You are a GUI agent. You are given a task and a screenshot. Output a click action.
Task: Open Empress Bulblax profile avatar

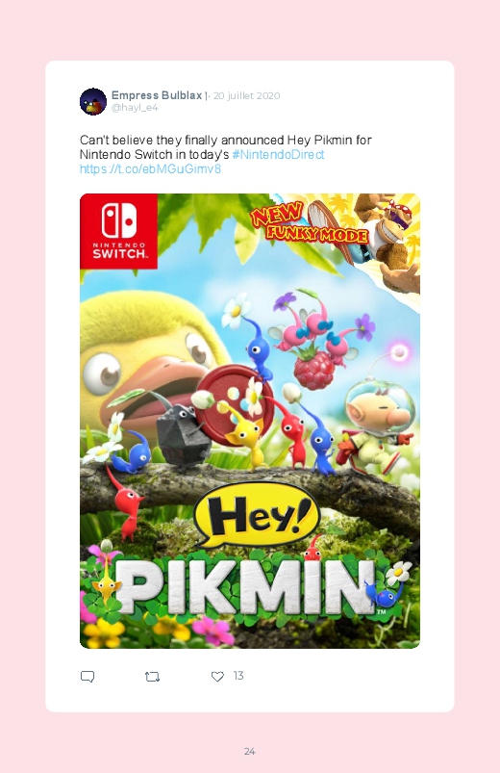93,101
